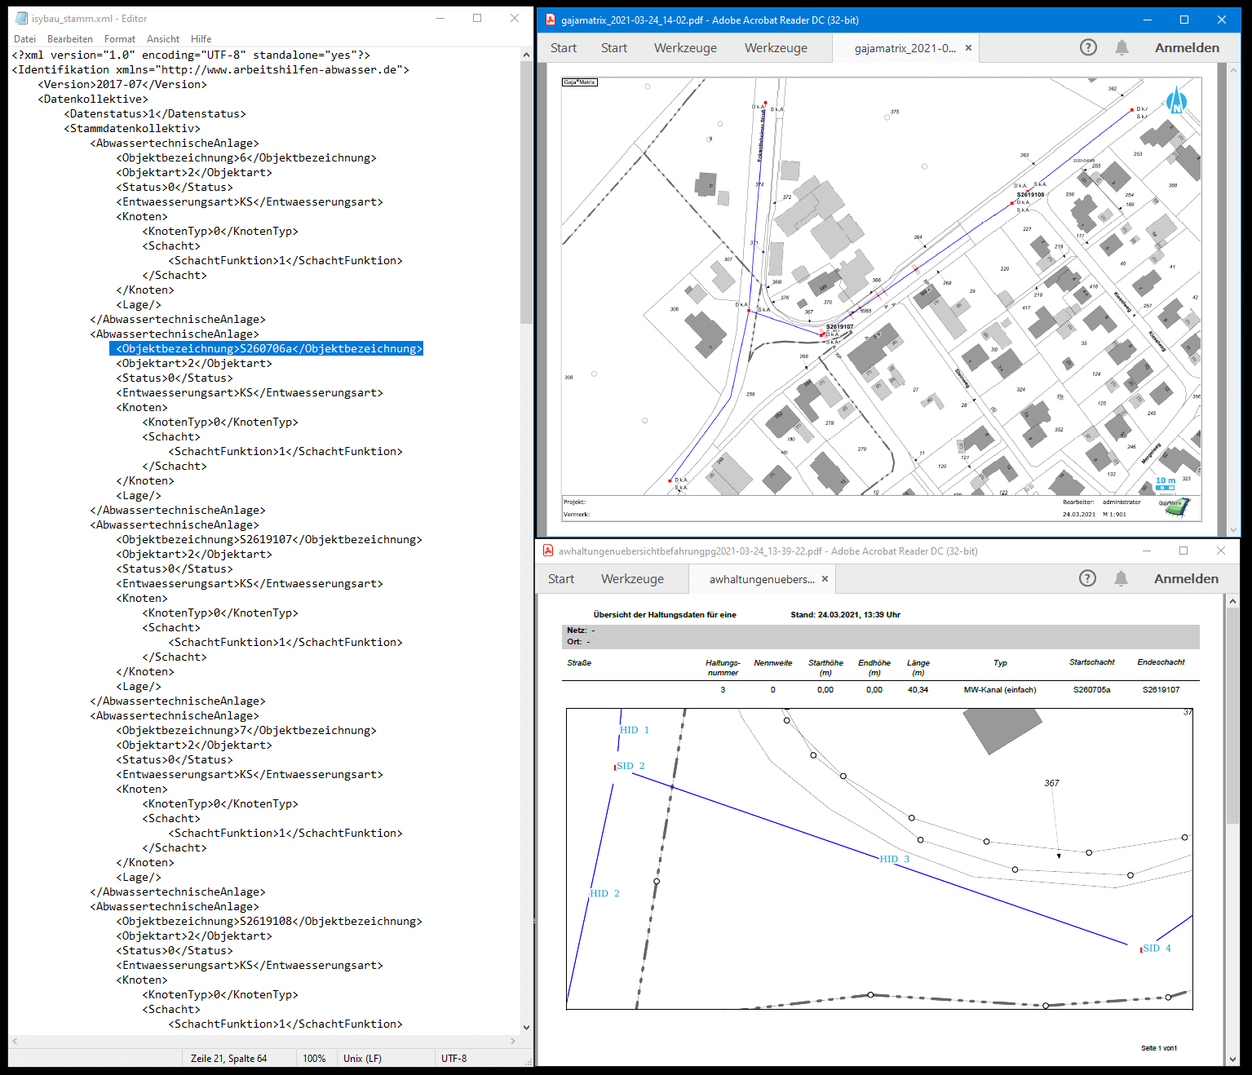Click notifications bell in the gajamatrix Acrobat window
1252x1075 pixels.
pos(1121,47)
